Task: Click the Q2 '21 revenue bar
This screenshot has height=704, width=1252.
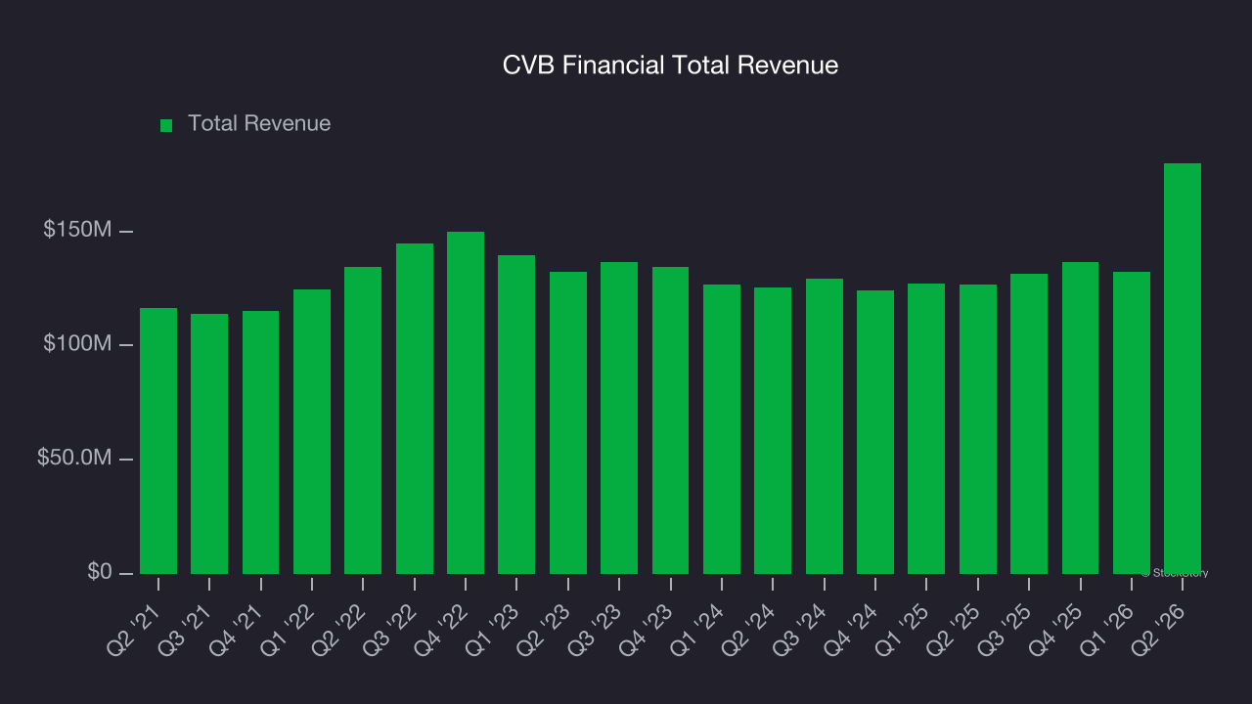Action: (x=158, y=441)
